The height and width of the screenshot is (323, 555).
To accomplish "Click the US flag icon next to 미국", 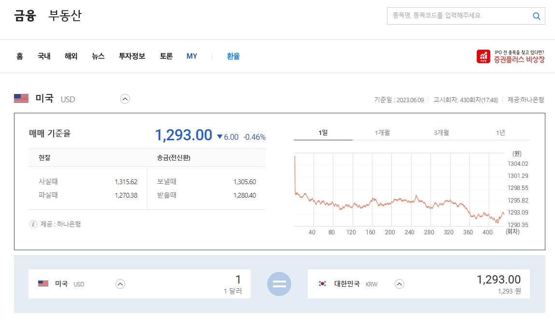I will point(20,98).
